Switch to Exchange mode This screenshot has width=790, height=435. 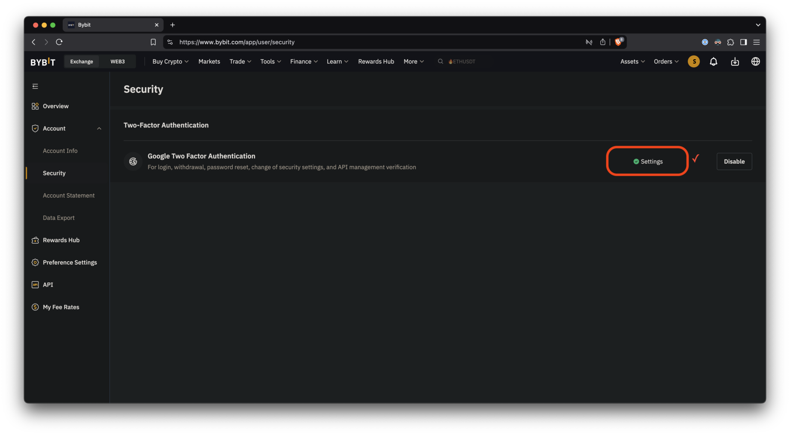point(82,61)
